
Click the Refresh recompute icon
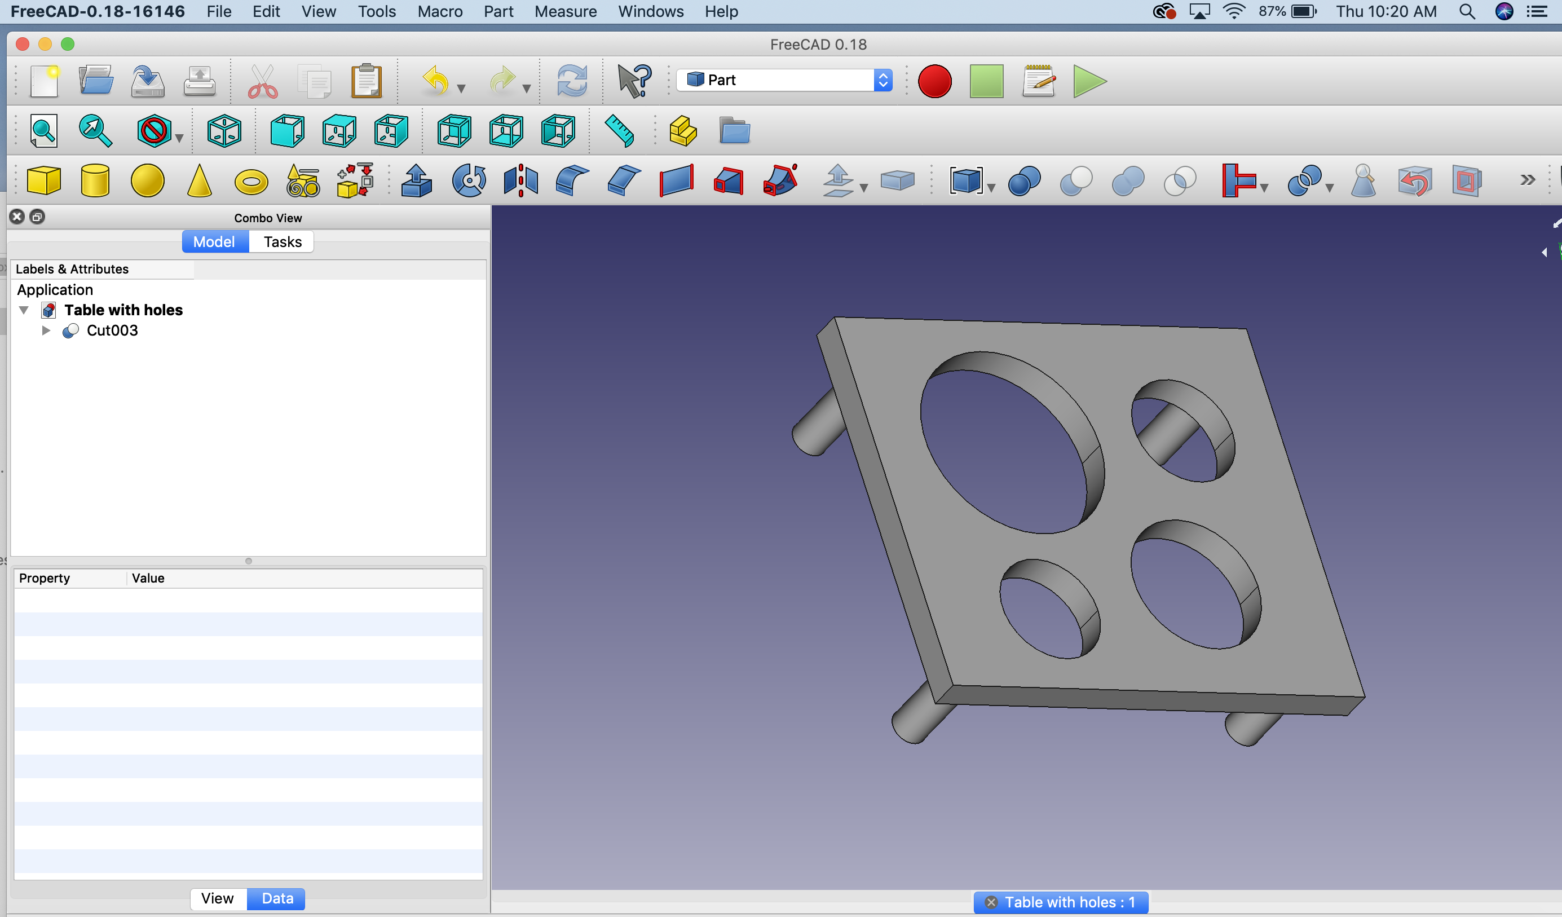pos(571,81)
